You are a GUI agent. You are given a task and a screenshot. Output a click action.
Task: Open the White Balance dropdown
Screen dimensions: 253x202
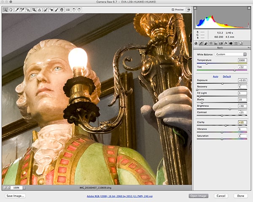point(231,54)
